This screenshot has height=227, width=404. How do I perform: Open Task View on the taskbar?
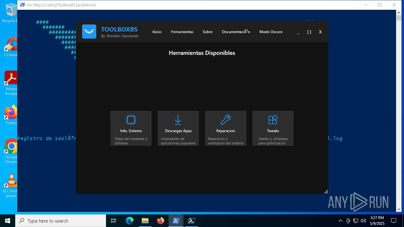tap(114, 221)
